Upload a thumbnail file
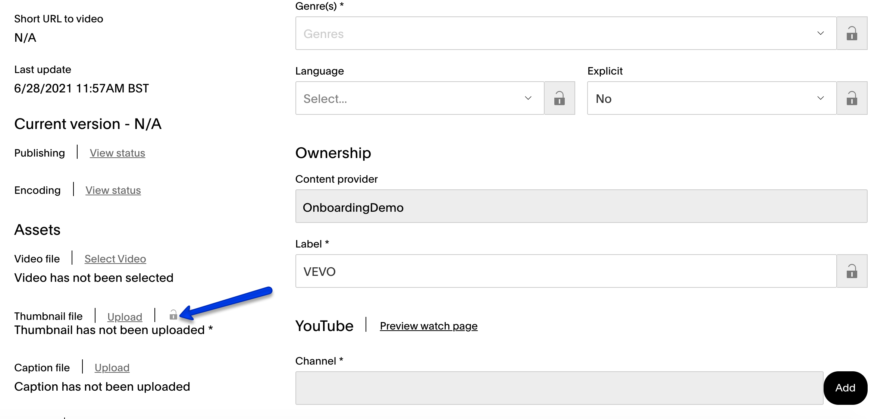This screenshot has height=419, width=896. coord(125,316)
